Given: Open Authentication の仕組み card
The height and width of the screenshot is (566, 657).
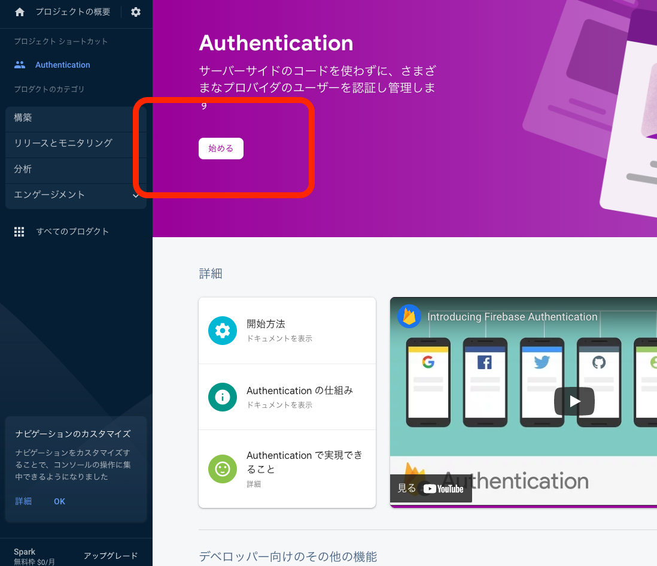Looking at the screenshot, I should tap(287, 397).
